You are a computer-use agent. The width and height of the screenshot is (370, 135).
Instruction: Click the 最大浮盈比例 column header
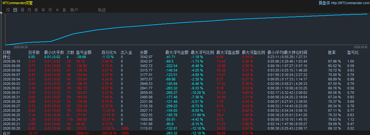[254, 52]
